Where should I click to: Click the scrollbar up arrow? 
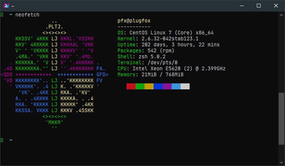[x=281, y=15]
